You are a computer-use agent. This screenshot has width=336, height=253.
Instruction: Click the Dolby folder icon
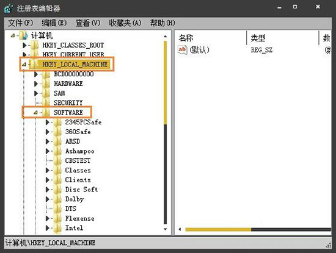[x=57, y=199]
